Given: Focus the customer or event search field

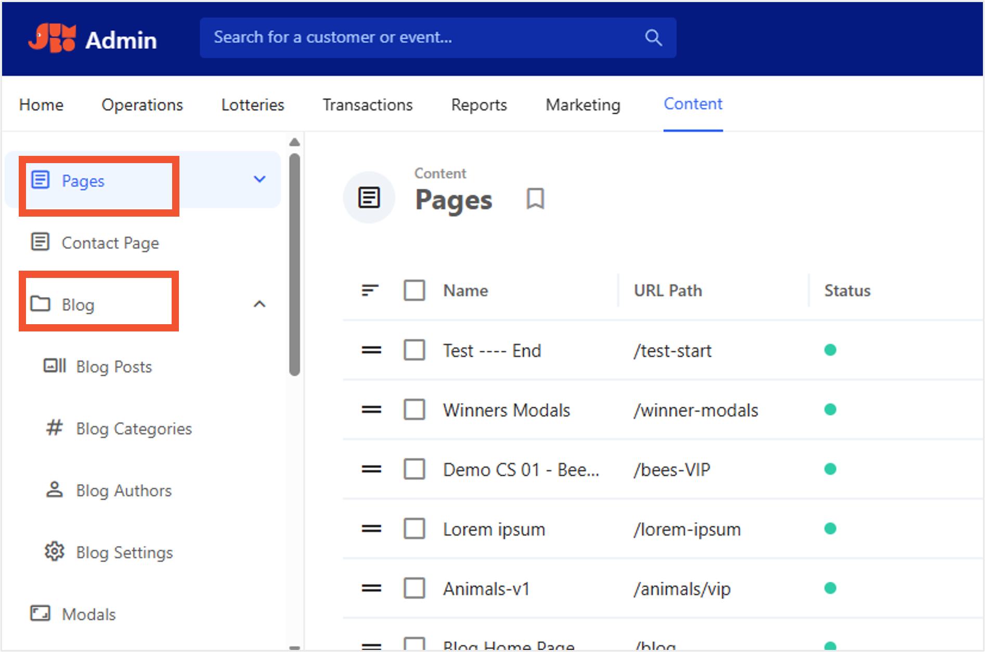Looking at the screenshot, I should click(x=438, y=38).
